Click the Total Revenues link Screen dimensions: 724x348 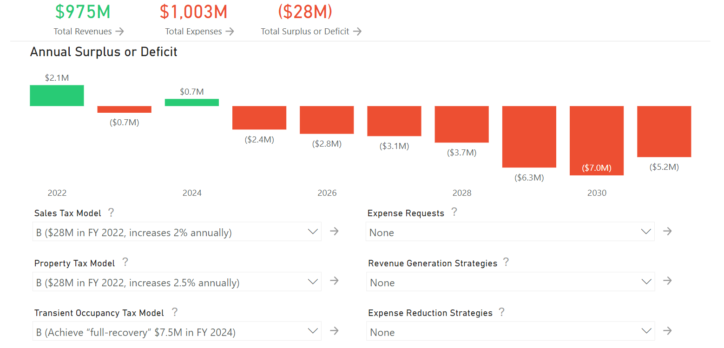83,32
